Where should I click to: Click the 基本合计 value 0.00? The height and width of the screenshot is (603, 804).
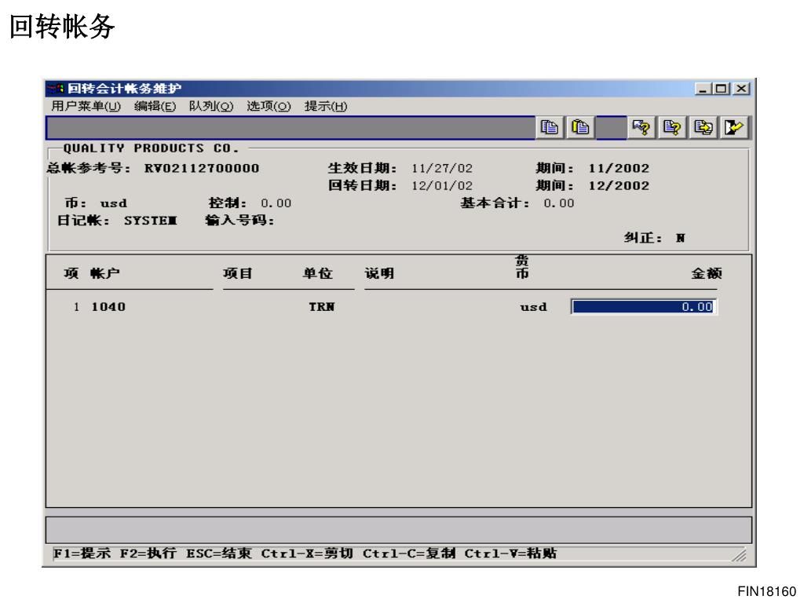(x=559, y=203)
